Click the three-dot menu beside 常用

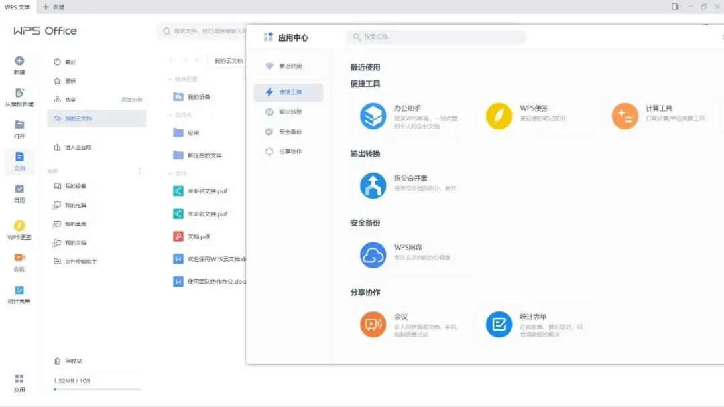tap(140, 171)
